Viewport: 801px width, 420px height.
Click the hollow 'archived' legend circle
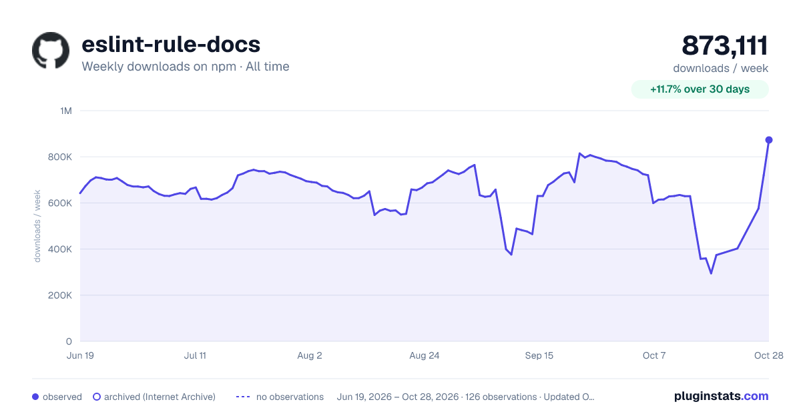pyautogui.click(x=97, y=397)
